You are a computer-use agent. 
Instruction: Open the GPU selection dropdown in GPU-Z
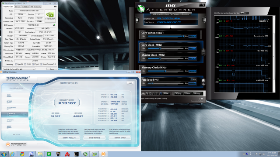click(19, 69)
